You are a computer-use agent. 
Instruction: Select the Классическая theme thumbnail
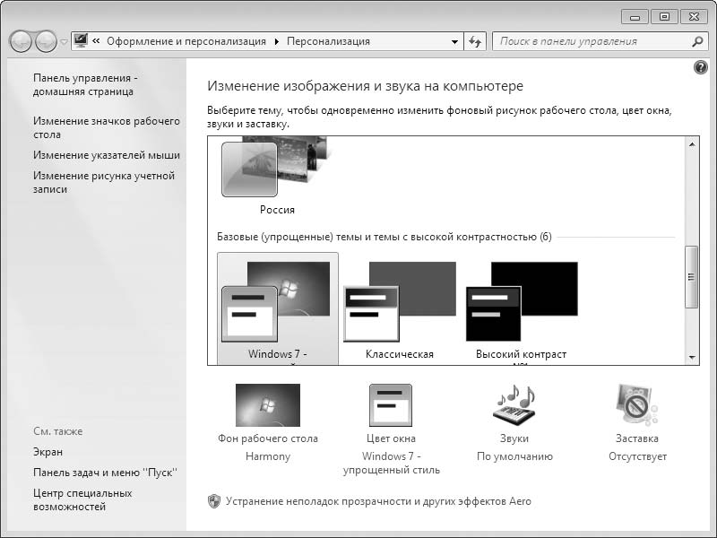point(400,301)
